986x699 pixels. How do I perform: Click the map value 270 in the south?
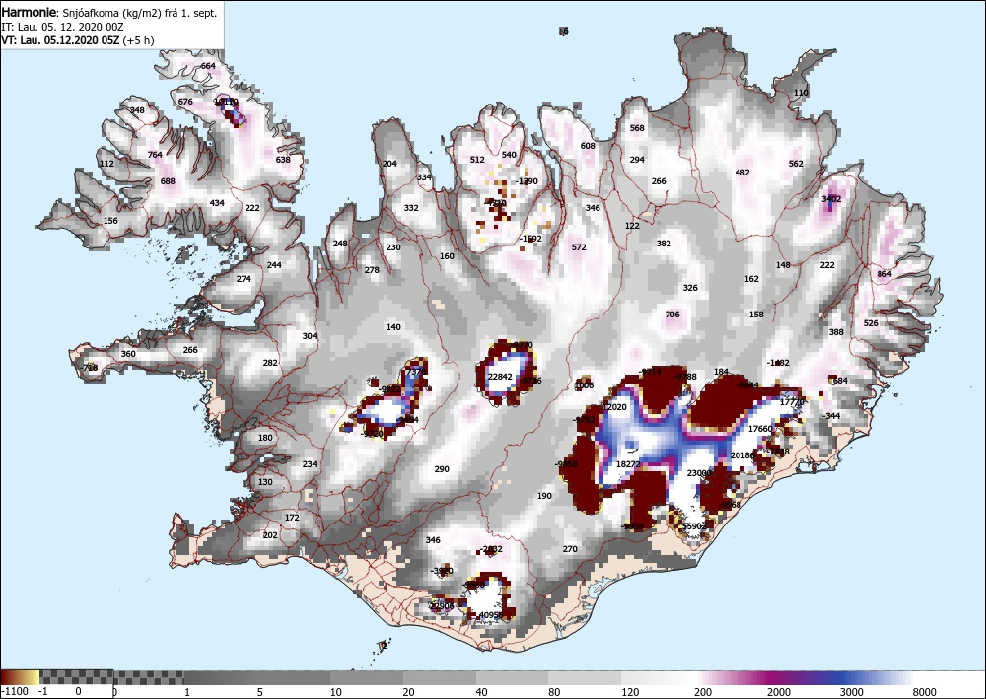[570, 549]
